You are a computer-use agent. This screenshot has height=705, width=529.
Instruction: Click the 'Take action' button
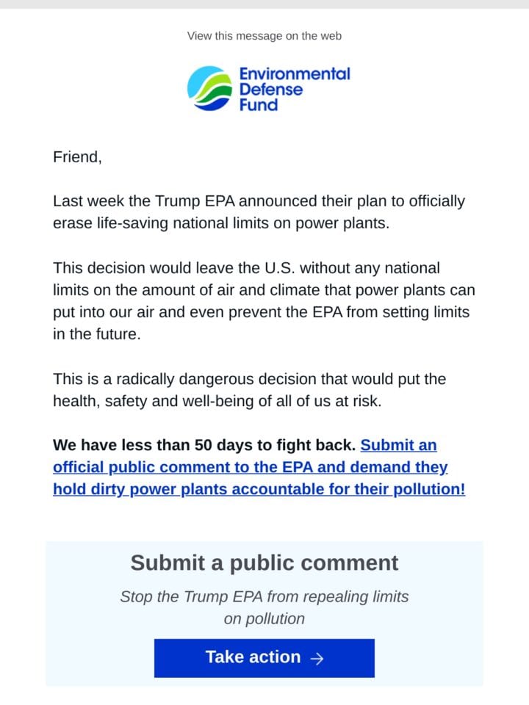click(x=264, y=658)
